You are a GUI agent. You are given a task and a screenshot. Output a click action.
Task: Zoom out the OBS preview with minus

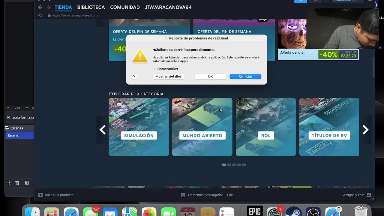point(8,108)
